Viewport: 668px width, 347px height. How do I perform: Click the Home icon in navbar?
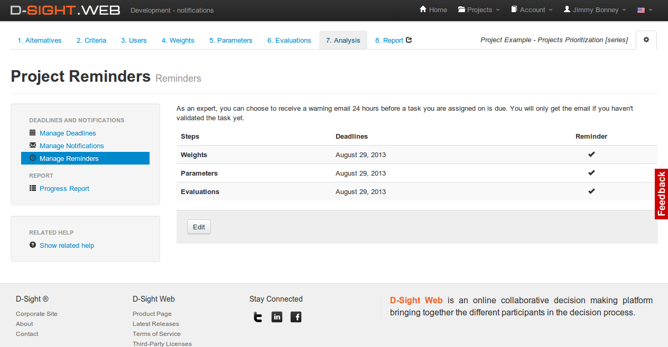click(x=423, y=9)
